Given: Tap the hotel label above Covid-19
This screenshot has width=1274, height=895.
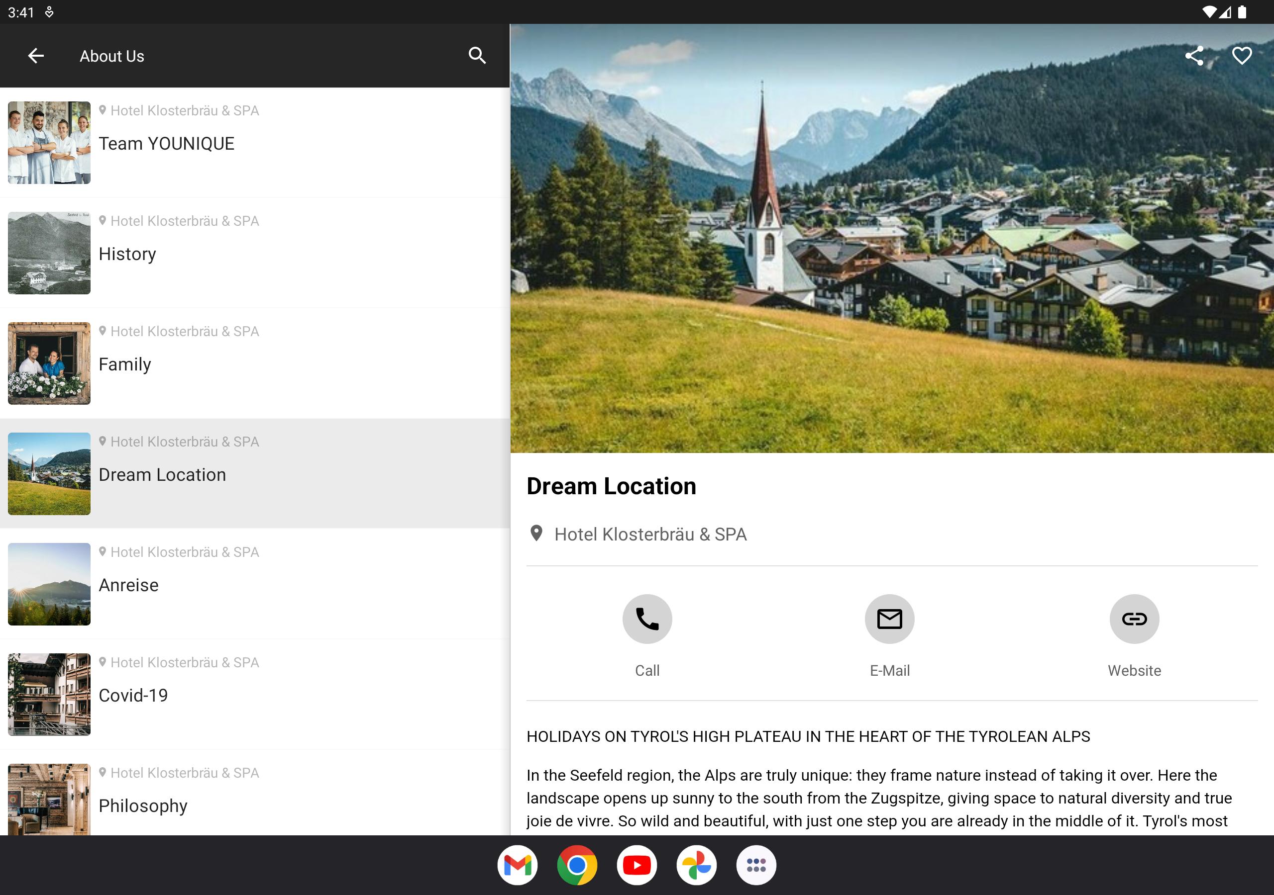Looking at the screenshot, I should pos(184,662).
